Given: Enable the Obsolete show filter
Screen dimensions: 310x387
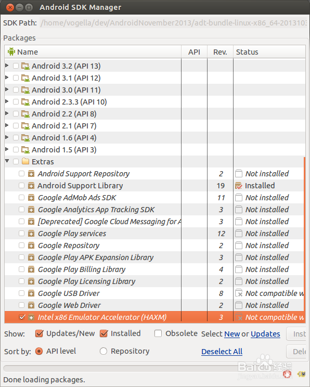Looking at the screenshot, I should [158, 333].
